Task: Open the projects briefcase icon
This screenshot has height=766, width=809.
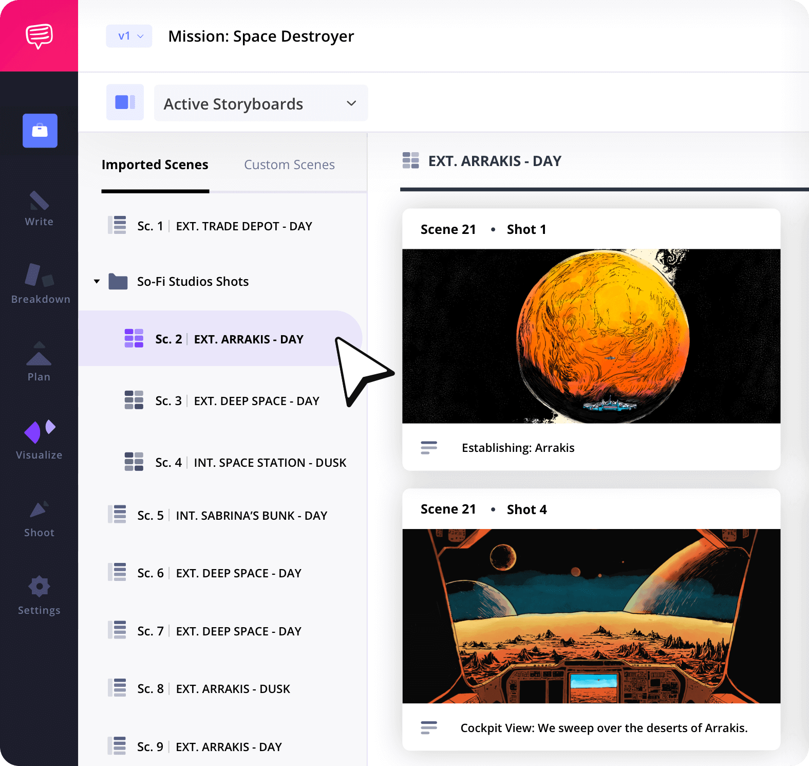Action: (x=40, y=131)
